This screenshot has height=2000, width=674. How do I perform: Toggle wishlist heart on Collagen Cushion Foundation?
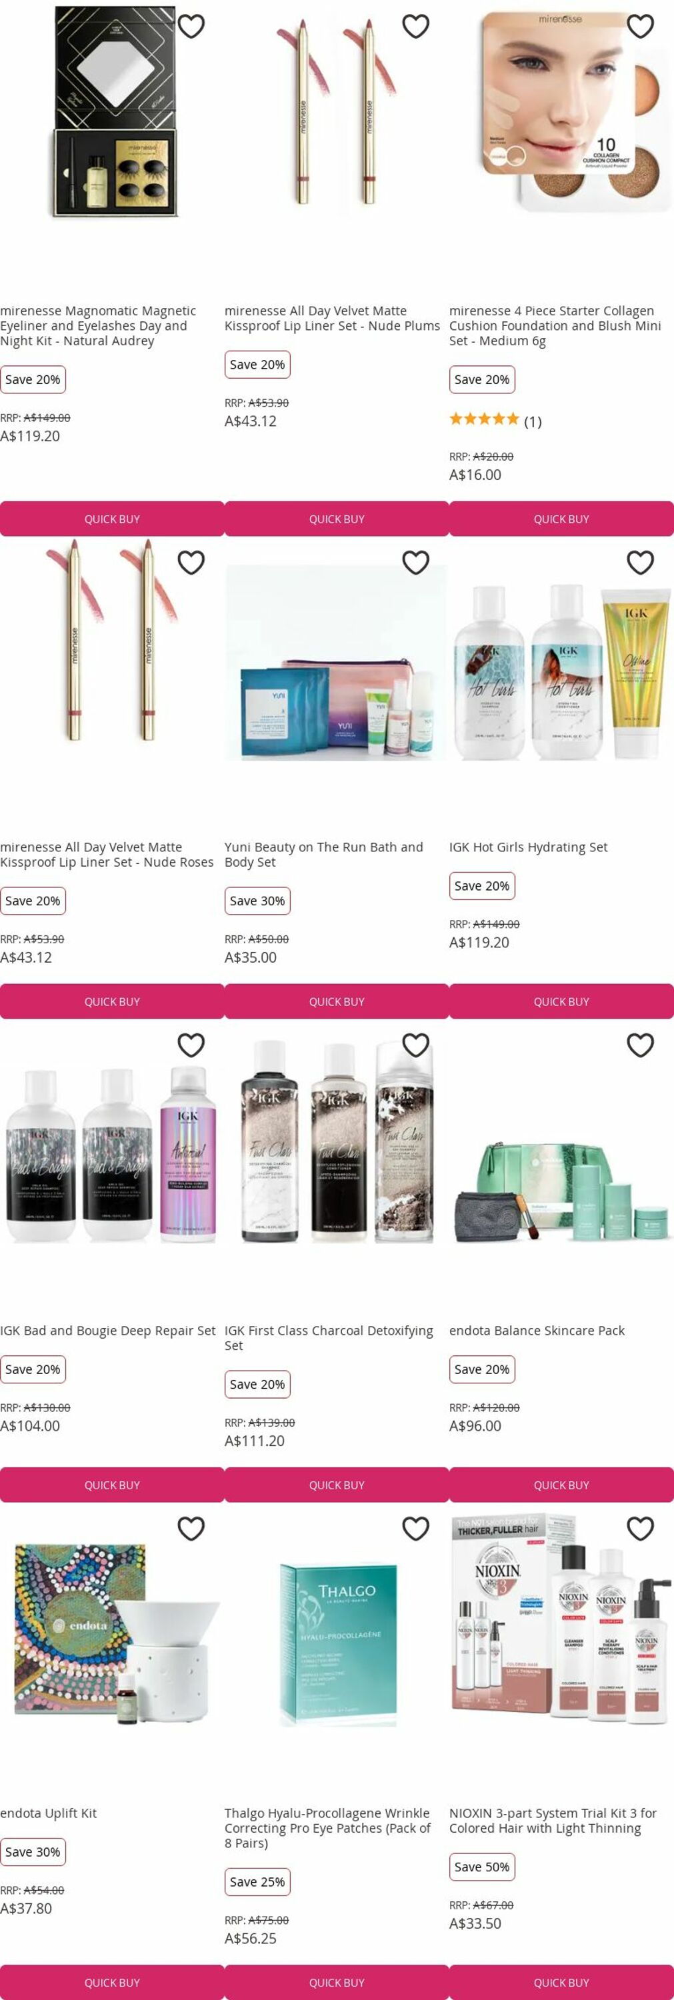point(640,27)
